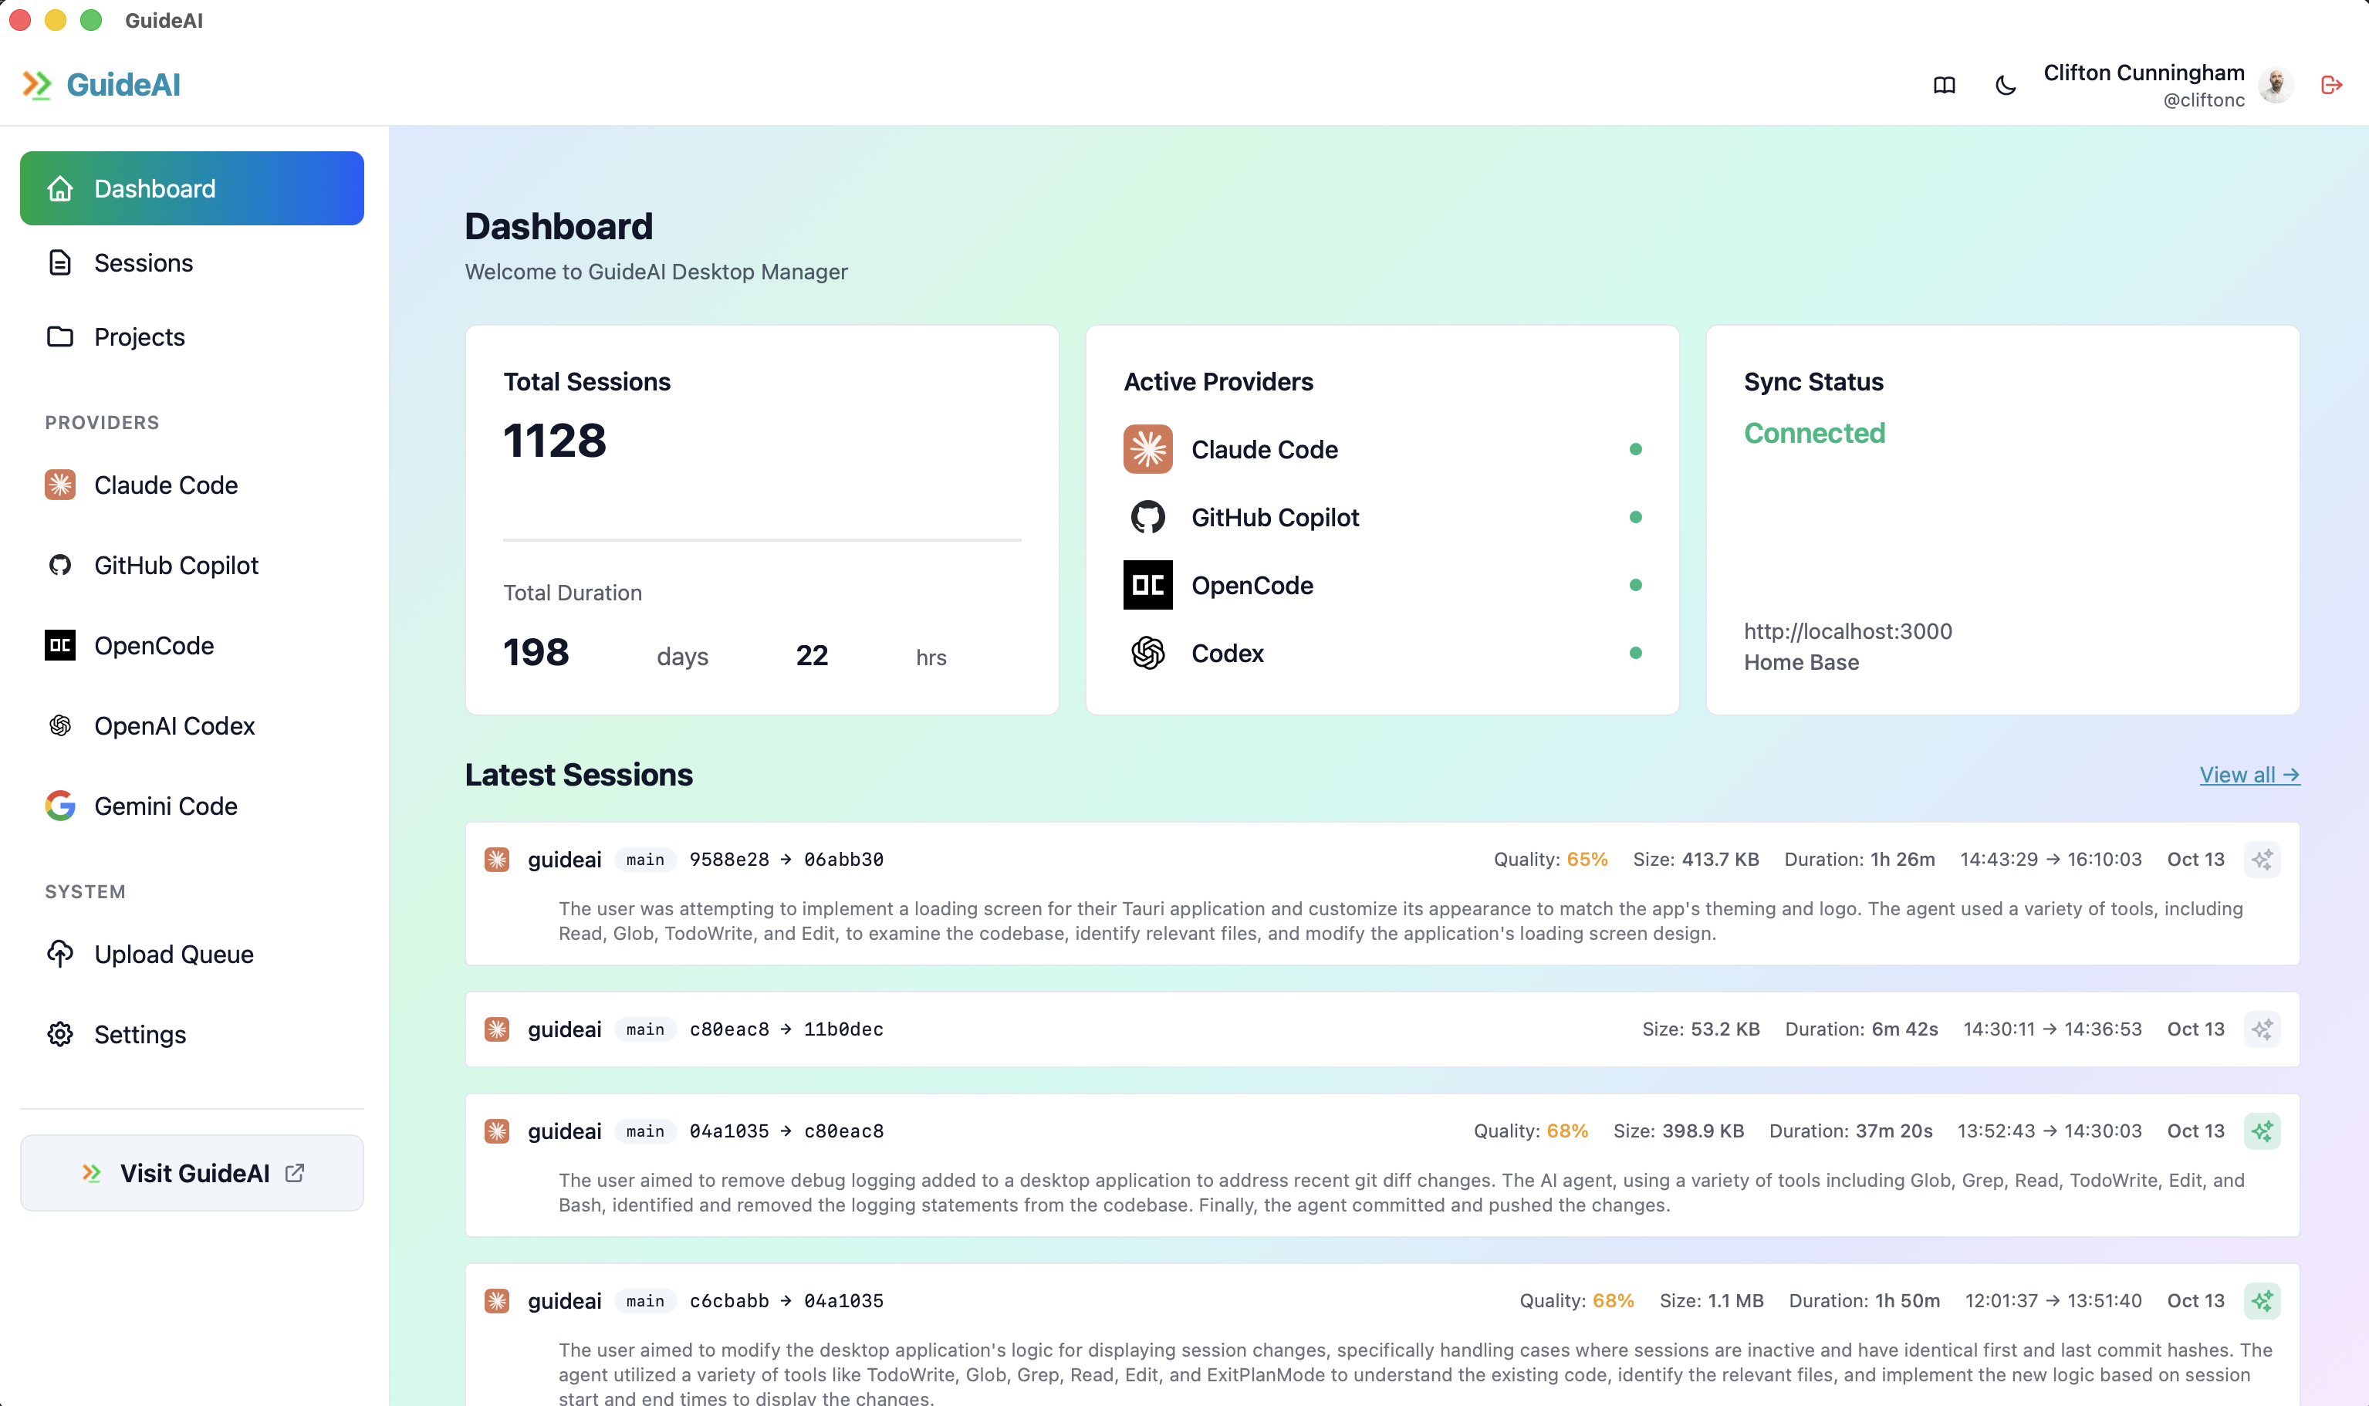Open the Projects section

(x=138, y=336)
